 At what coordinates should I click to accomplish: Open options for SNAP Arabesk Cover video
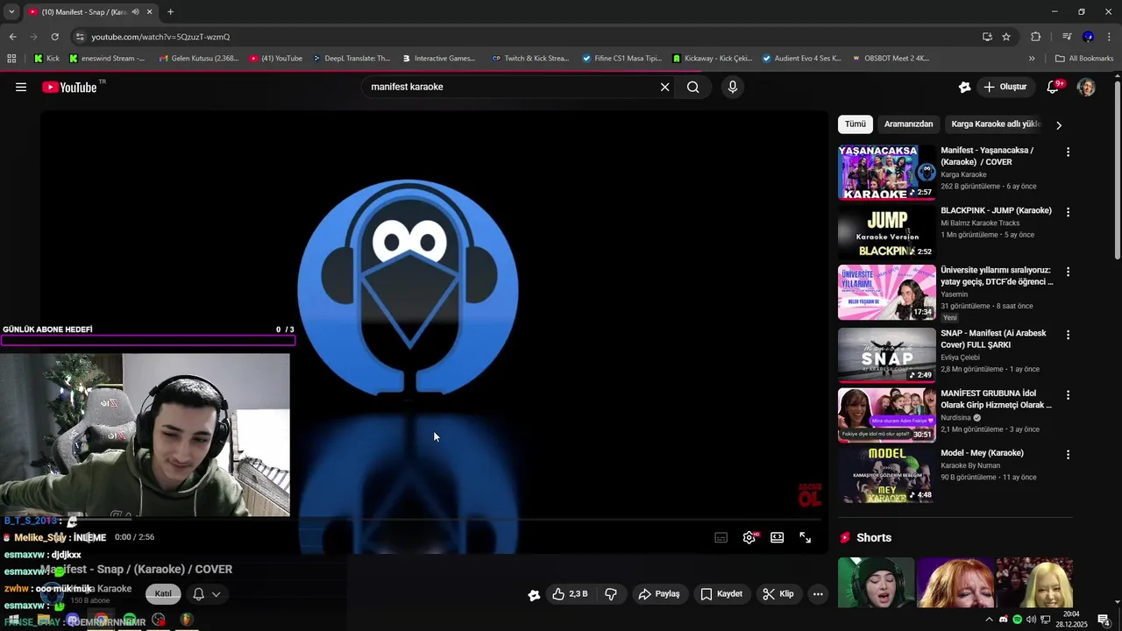click(1068, 335)
